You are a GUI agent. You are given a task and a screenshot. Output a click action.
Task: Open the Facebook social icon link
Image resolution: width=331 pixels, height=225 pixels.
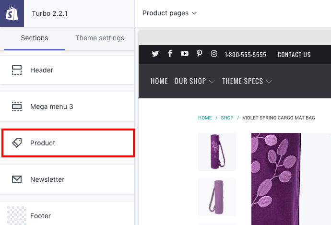(x=170, y=54)
